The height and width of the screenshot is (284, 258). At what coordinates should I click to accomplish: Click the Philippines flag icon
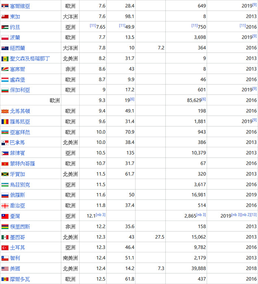(5, 153)
